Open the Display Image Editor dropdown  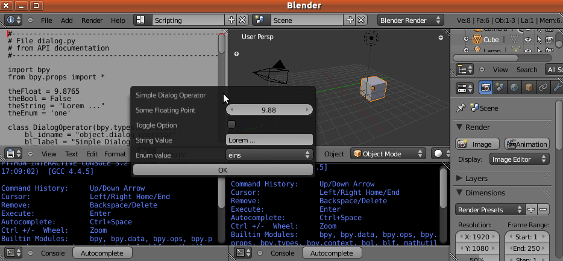519,159
